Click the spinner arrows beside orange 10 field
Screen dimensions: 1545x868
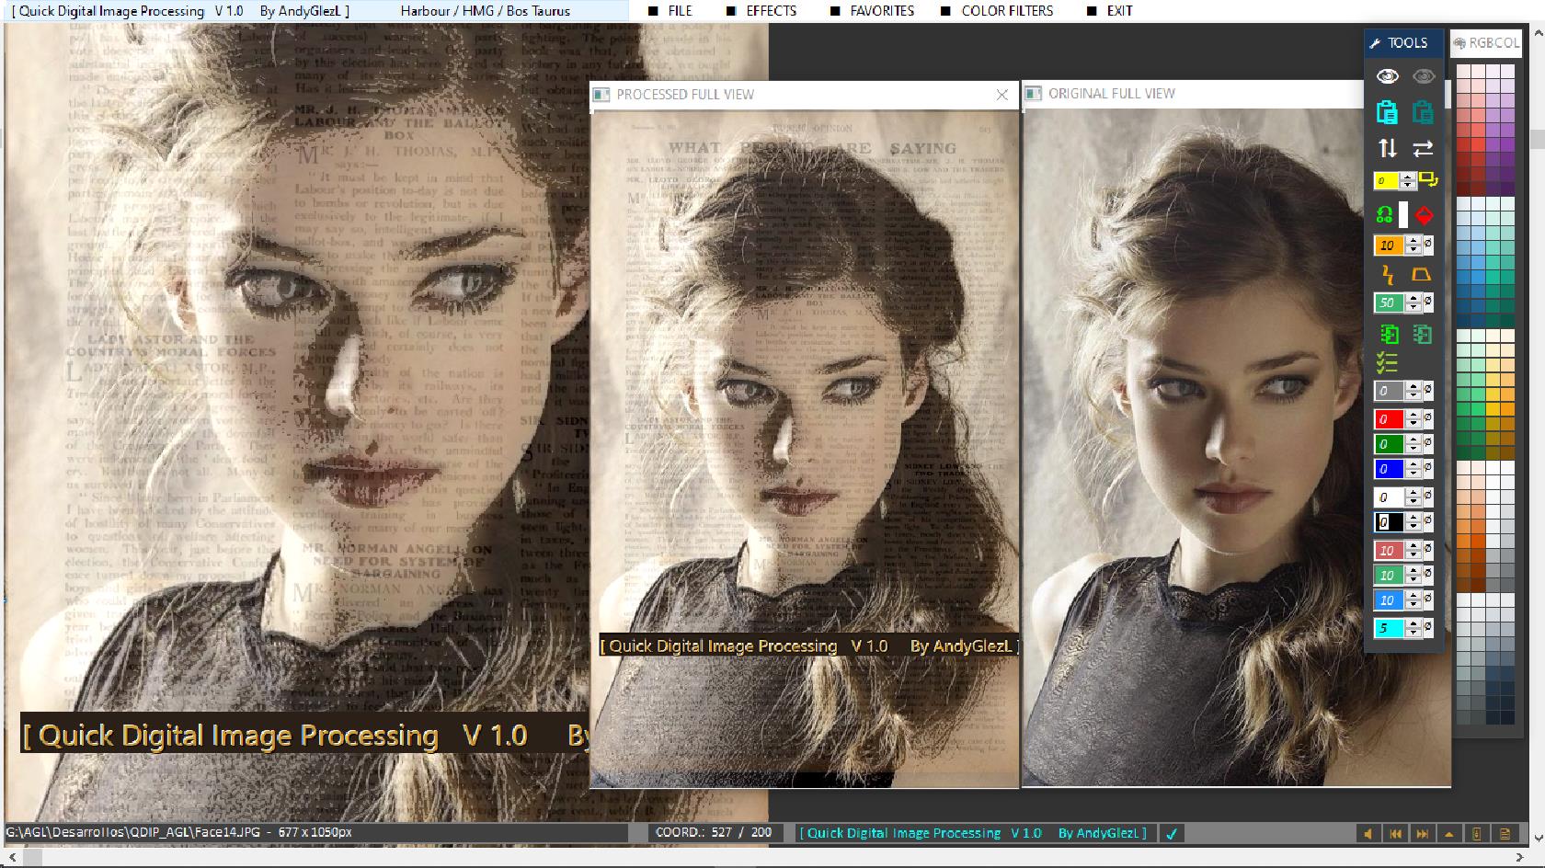pos(1414,246)
